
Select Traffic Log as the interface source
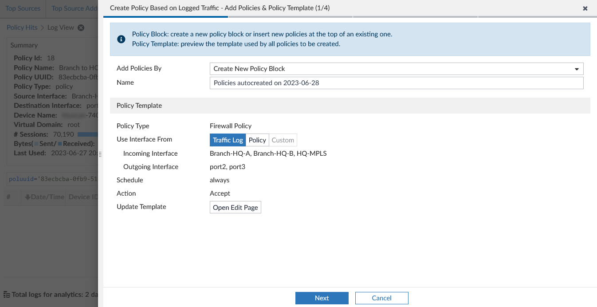point(228,140)
